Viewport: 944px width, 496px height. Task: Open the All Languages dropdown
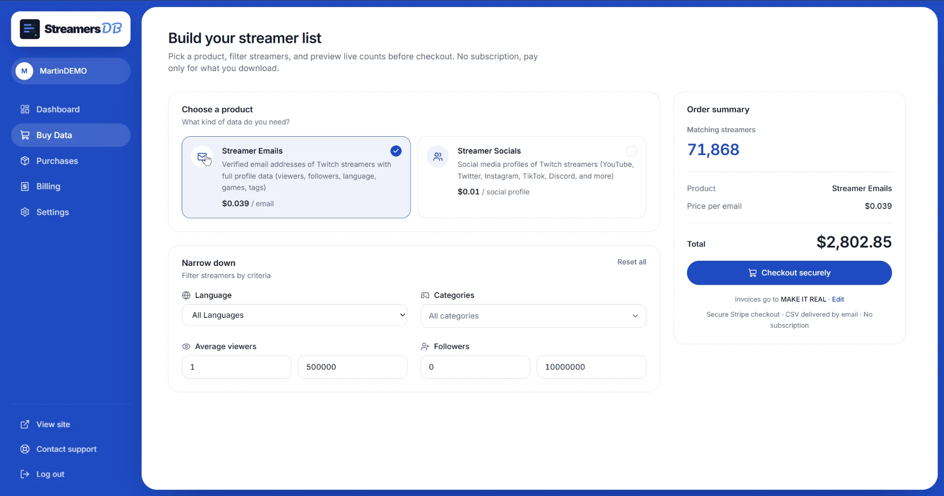pyautogui.click(x=295, y=315)
